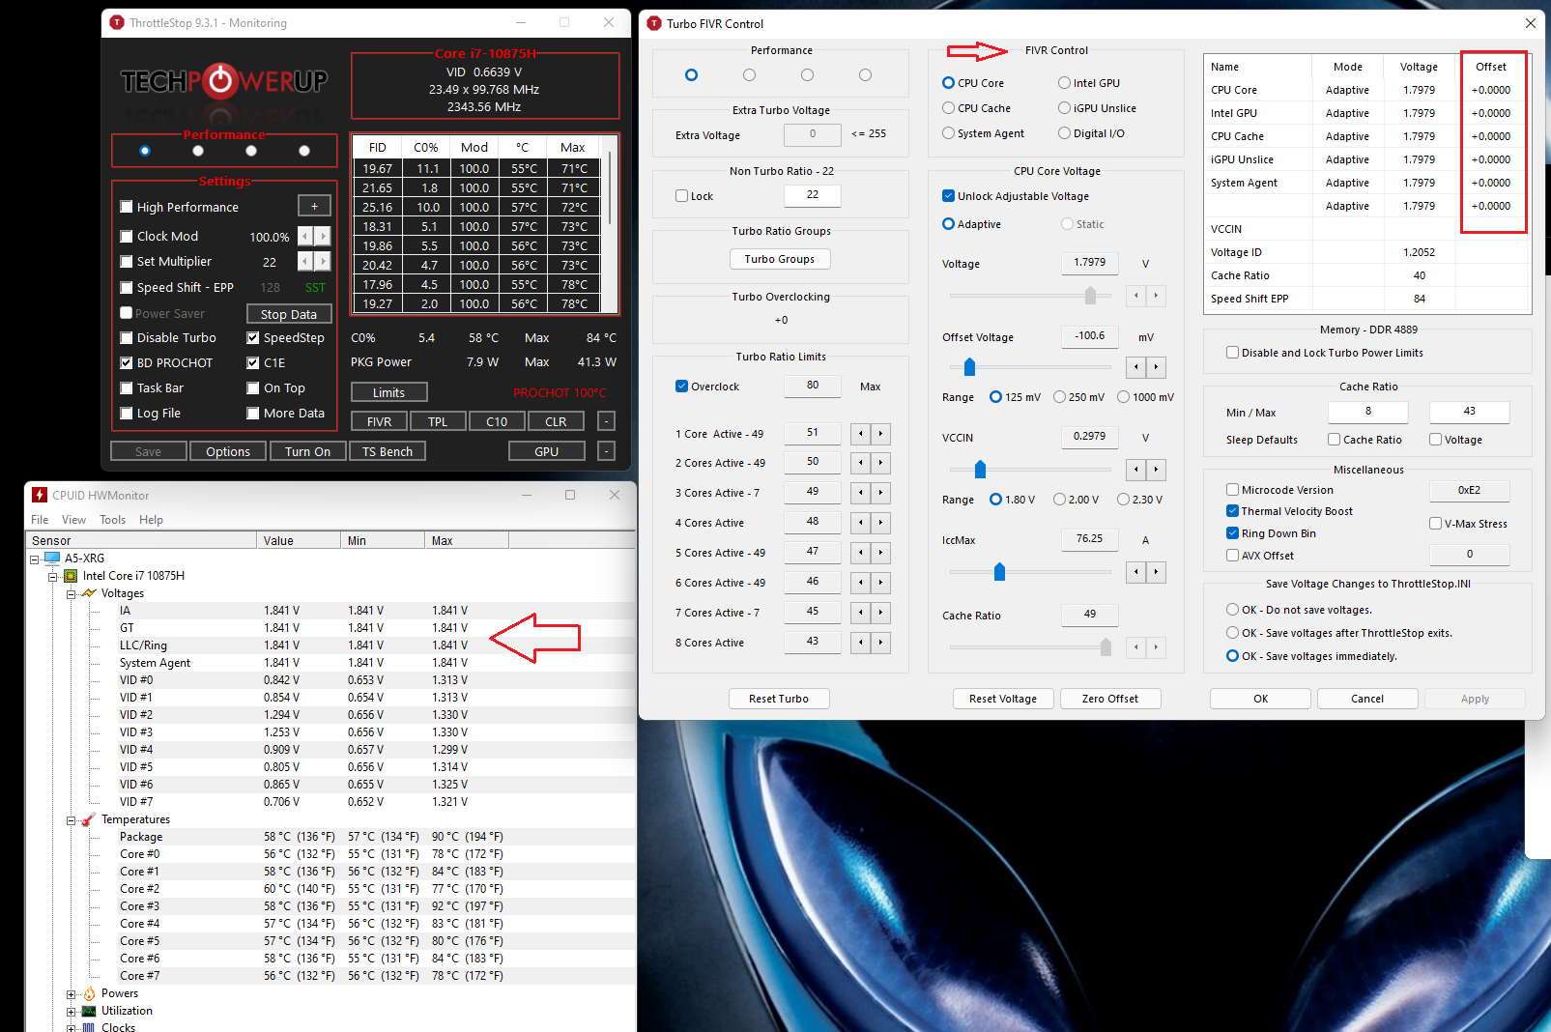Click the Voltages lightning icon
This screenshot has width=1551, height=1032.
89,592
